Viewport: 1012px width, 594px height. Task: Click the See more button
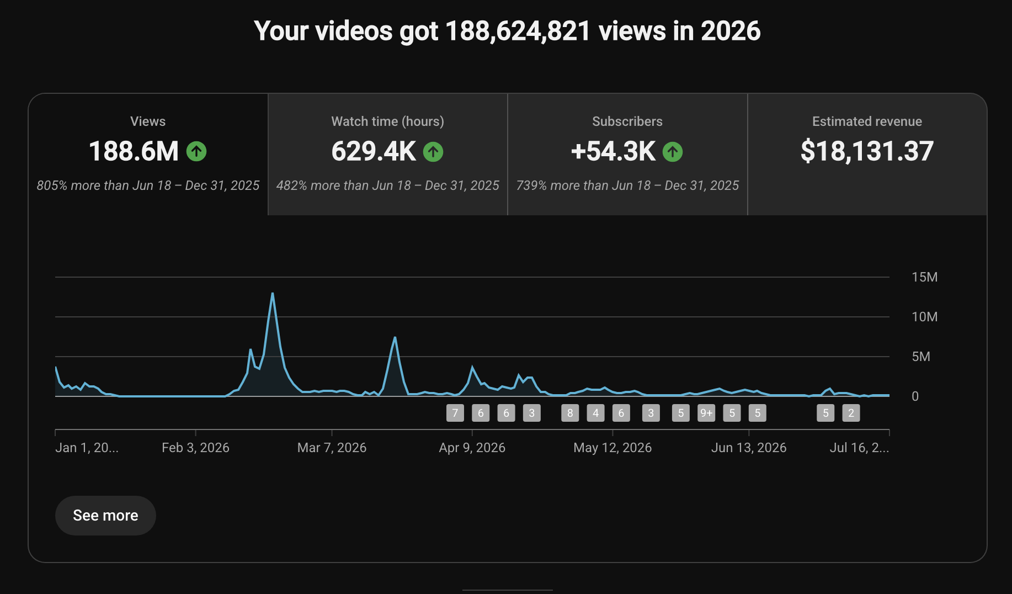point(105,515)
